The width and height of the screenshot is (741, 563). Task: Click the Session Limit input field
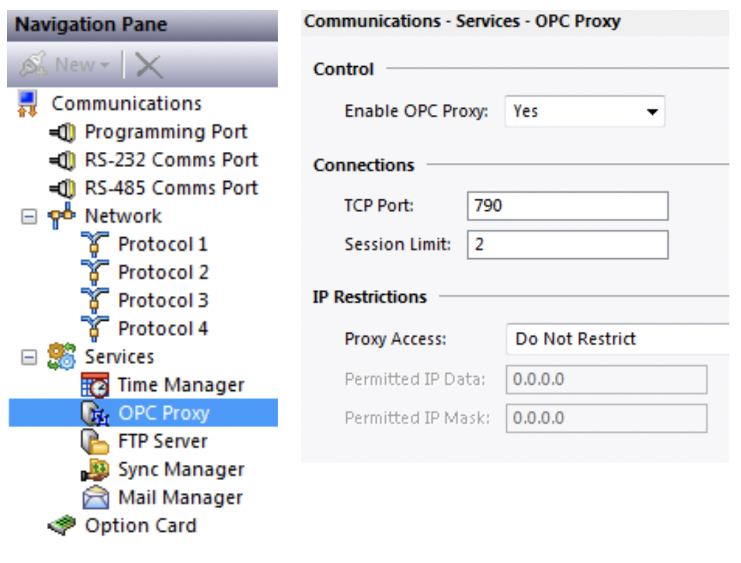pyautogui.click(x=568, y=245)
